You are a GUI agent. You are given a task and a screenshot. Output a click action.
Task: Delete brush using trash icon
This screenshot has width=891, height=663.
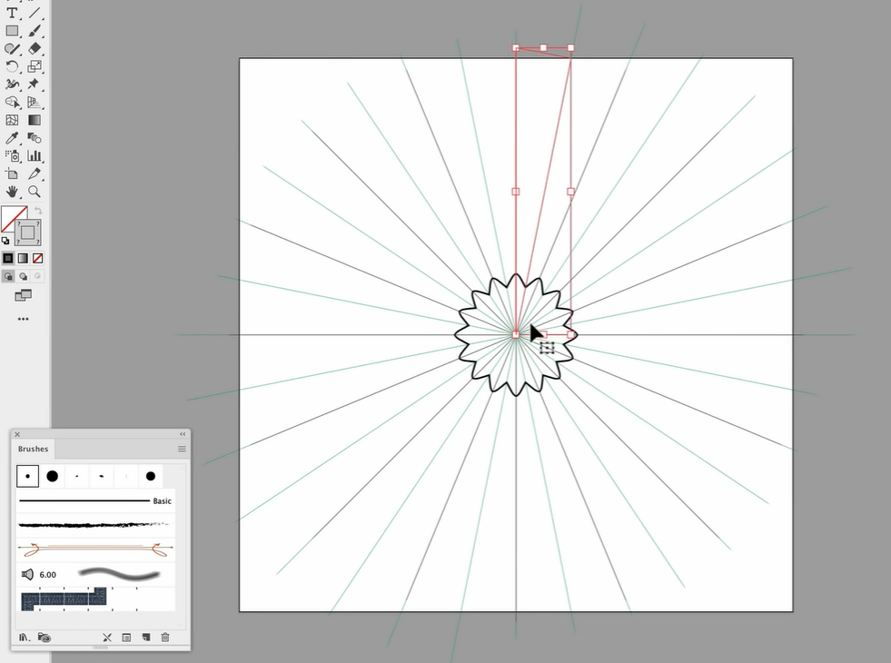(165, 638)
